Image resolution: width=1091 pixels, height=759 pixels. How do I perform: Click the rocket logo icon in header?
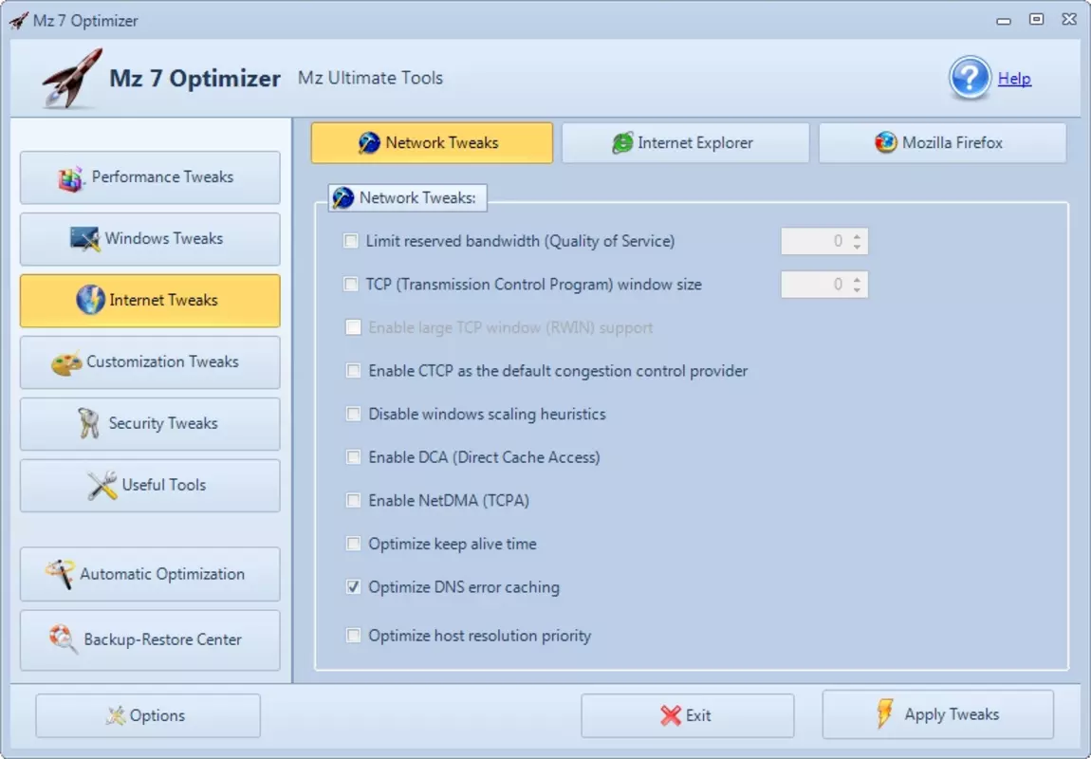point(72,78)
